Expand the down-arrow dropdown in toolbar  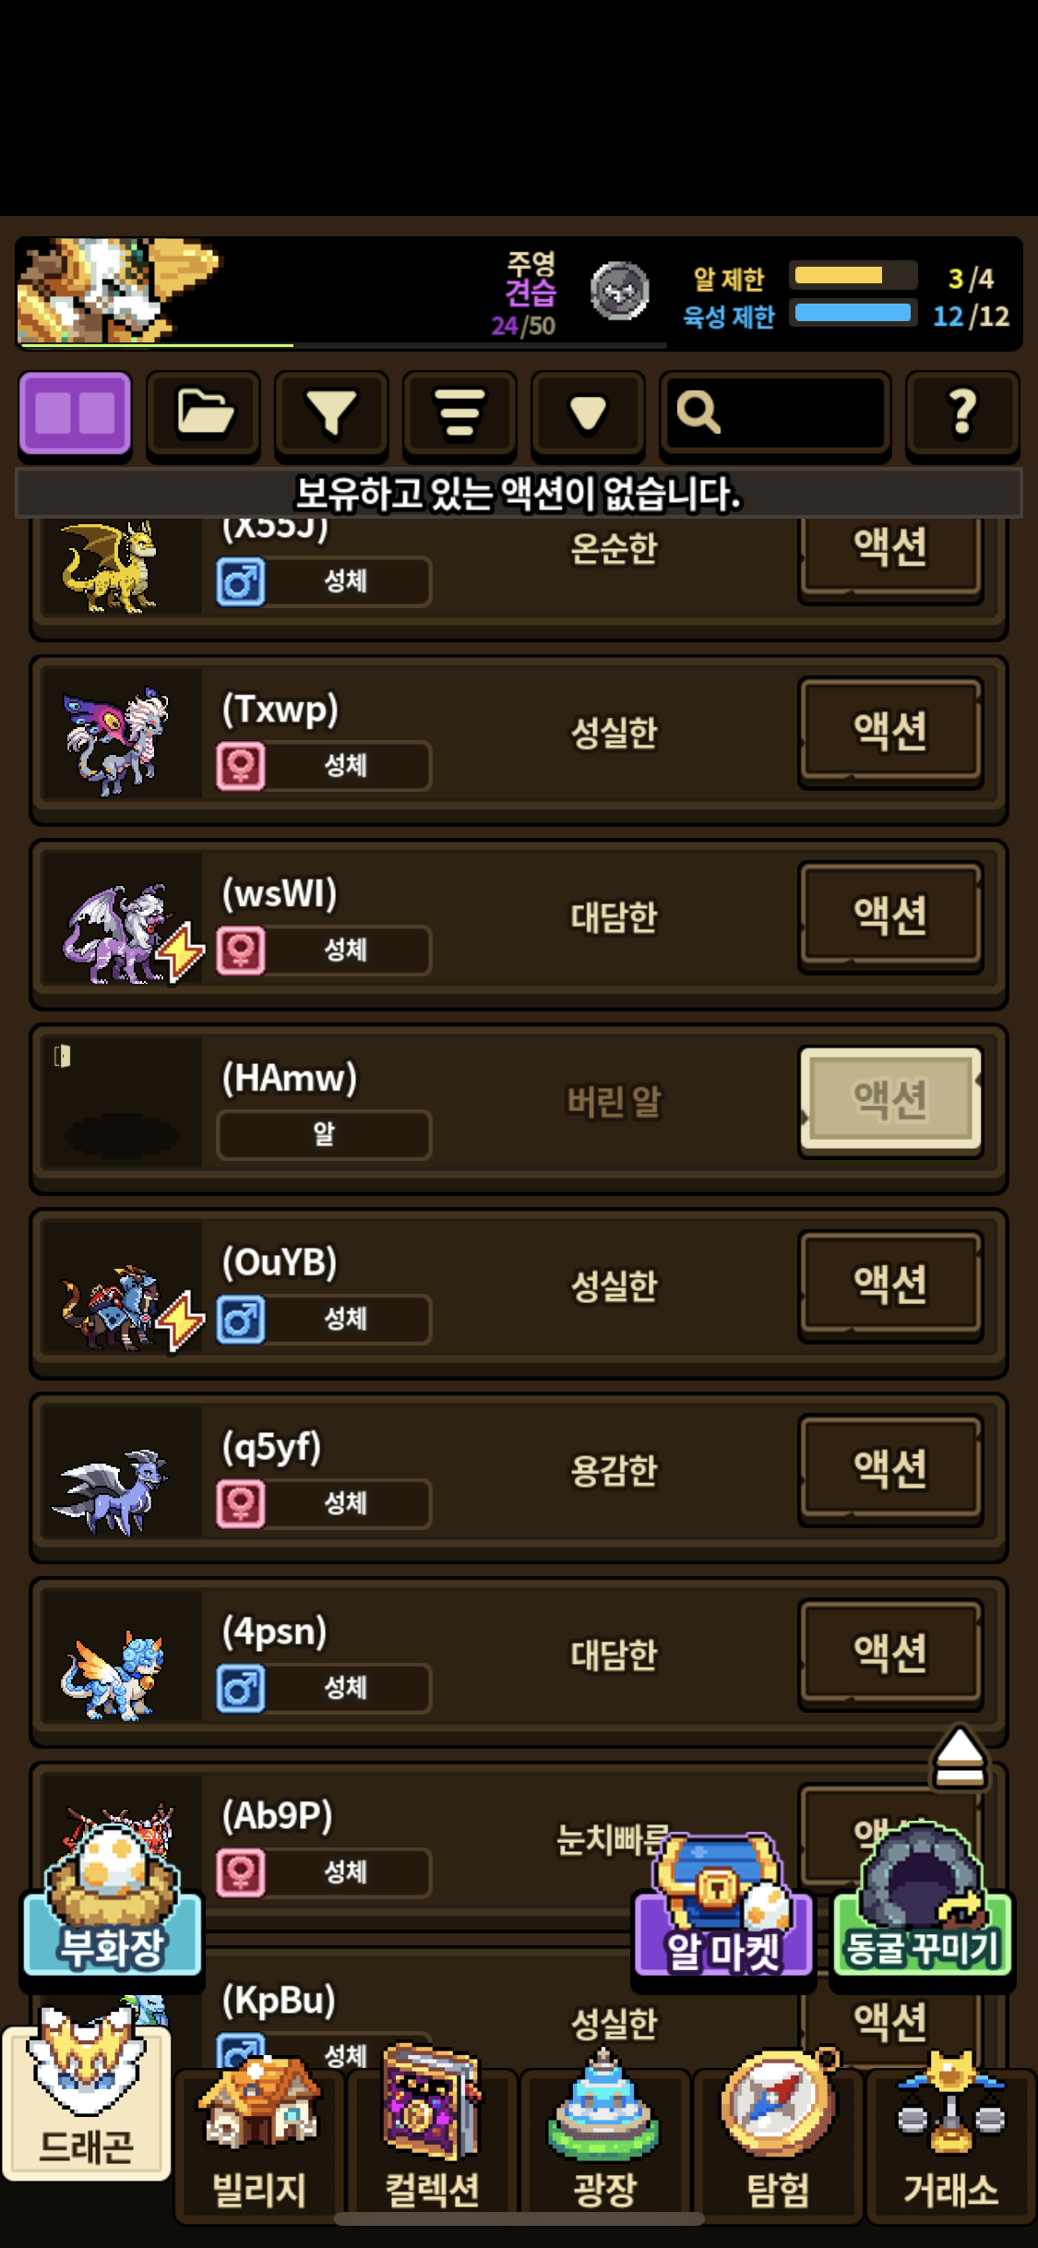point(588,413)
